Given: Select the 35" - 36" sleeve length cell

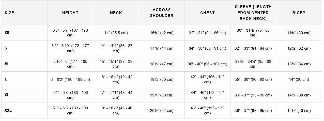Looking at the screenshot, I should [x=253, y=79].
